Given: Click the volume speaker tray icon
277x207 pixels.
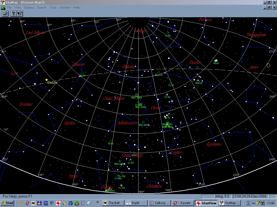Looking at the screenshot, I should point(258,203).
